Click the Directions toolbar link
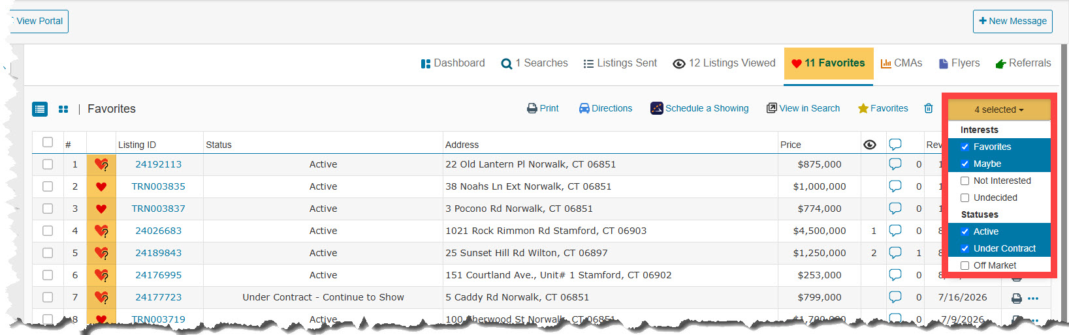 point(605,108)
